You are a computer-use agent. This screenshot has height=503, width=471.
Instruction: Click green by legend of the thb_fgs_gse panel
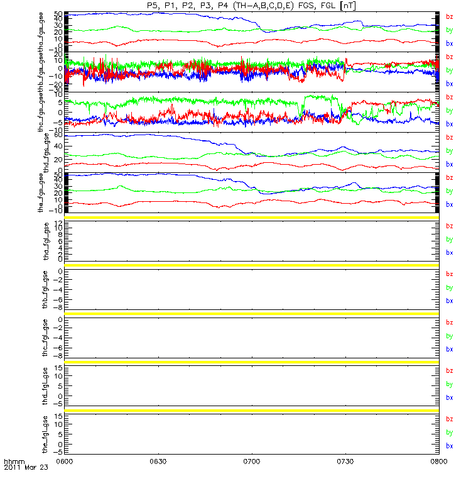pyautogui.click(x=450, y=70)
